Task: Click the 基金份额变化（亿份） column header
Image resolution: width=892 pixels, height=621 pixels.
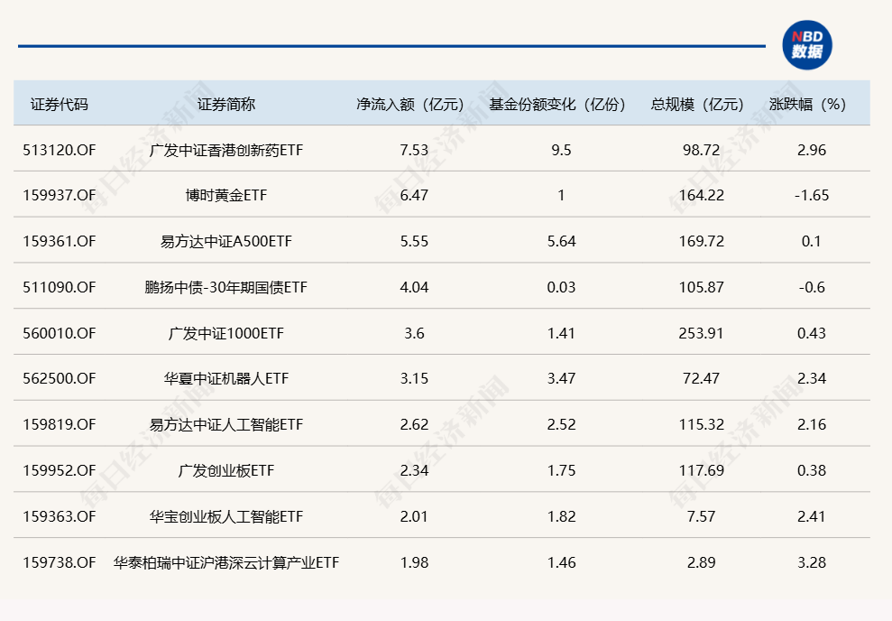Action: pos(560,104)
